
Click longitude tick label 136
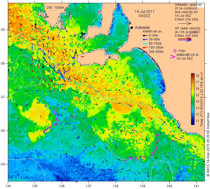coord(62,186)
